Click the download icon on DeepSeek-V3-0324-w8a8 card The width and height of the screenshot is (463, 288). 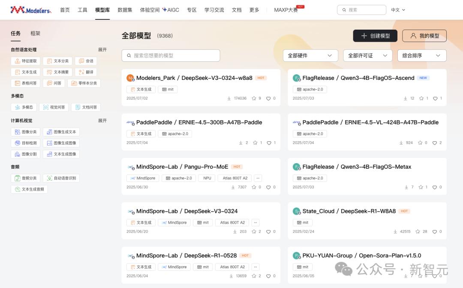(x=229, y=98)
